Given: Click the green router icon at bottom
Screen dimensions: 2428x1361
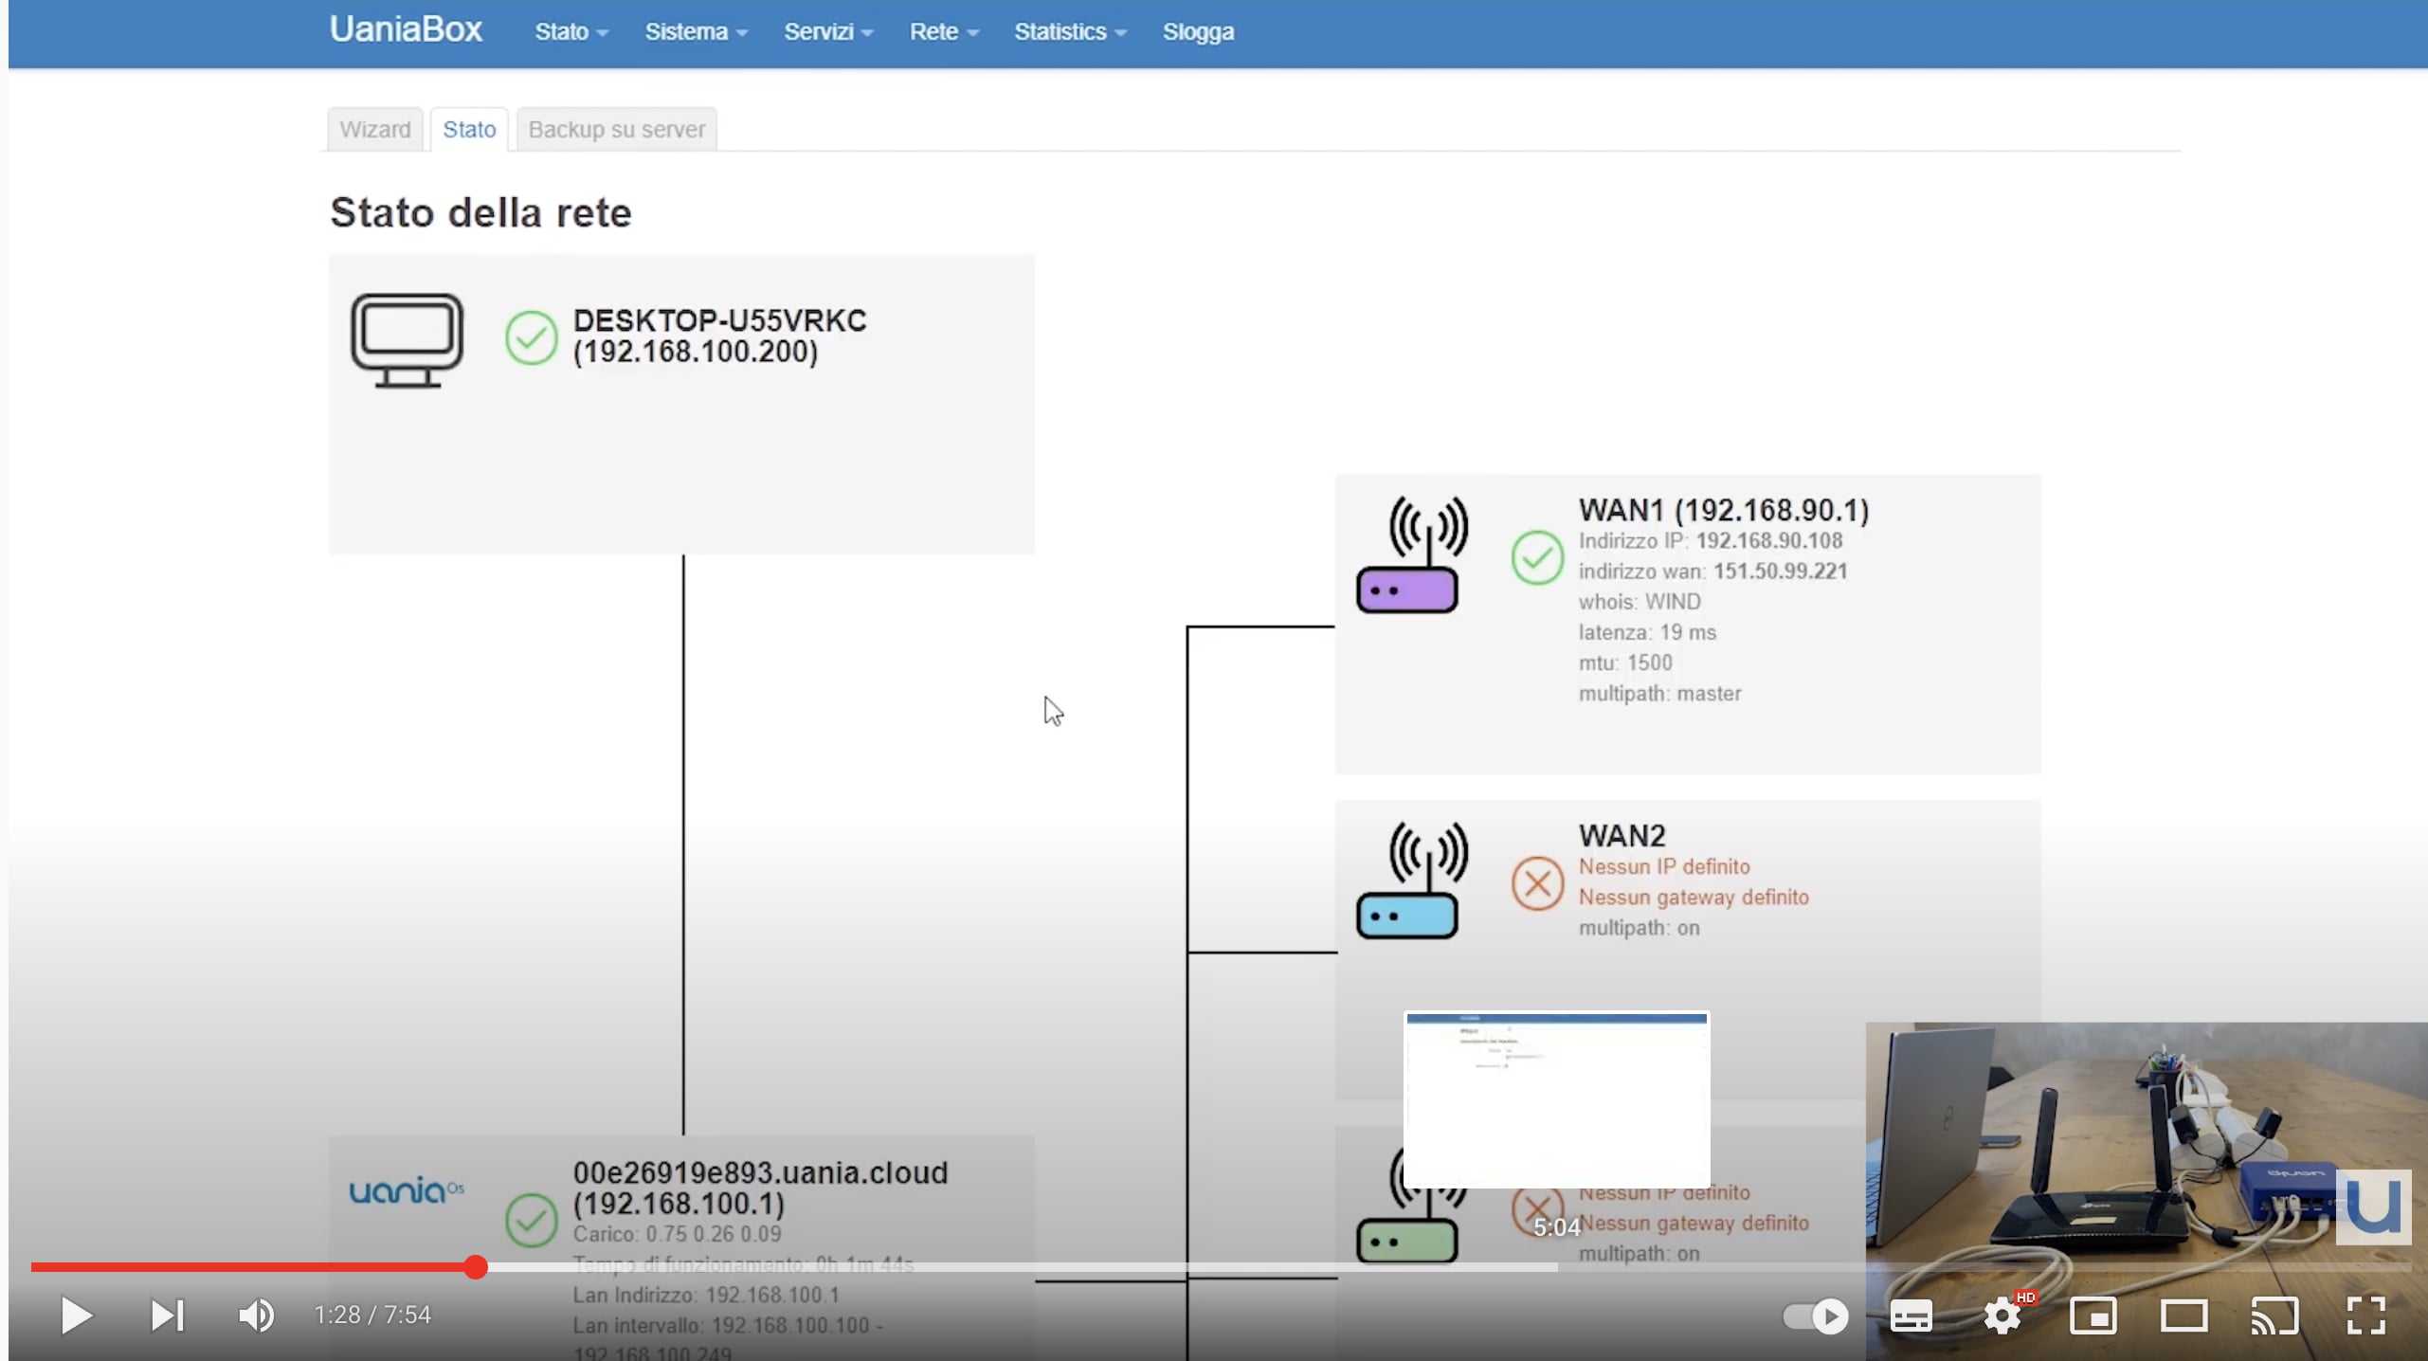Looking at the screenshot, I should point(1406,1241).
